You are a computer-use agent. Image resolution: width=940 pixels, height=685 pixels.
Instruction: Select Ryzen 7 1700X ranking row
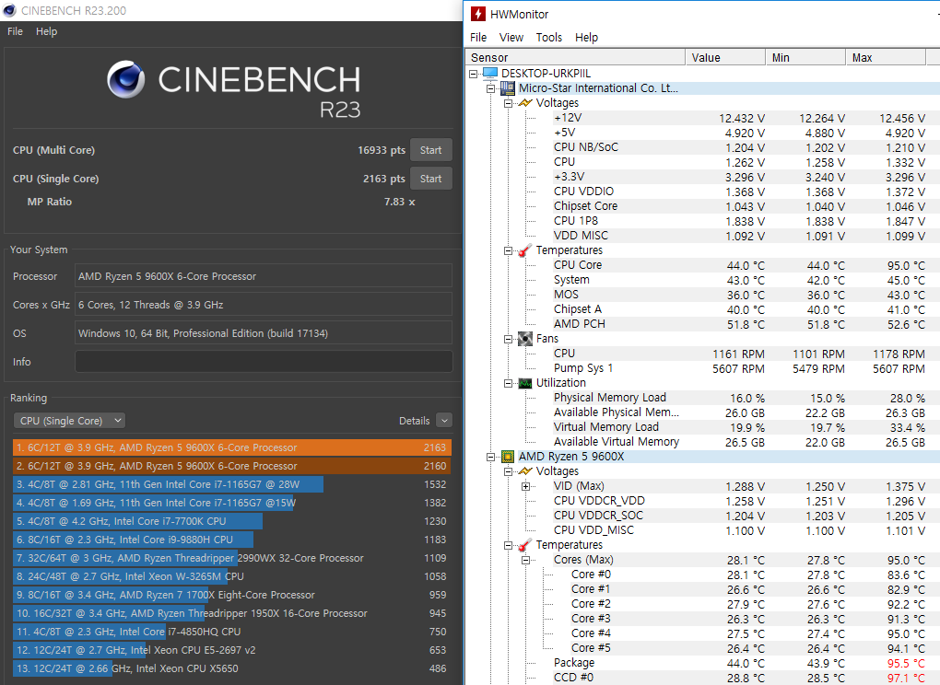pyautogui.click(x=232, y=595)
